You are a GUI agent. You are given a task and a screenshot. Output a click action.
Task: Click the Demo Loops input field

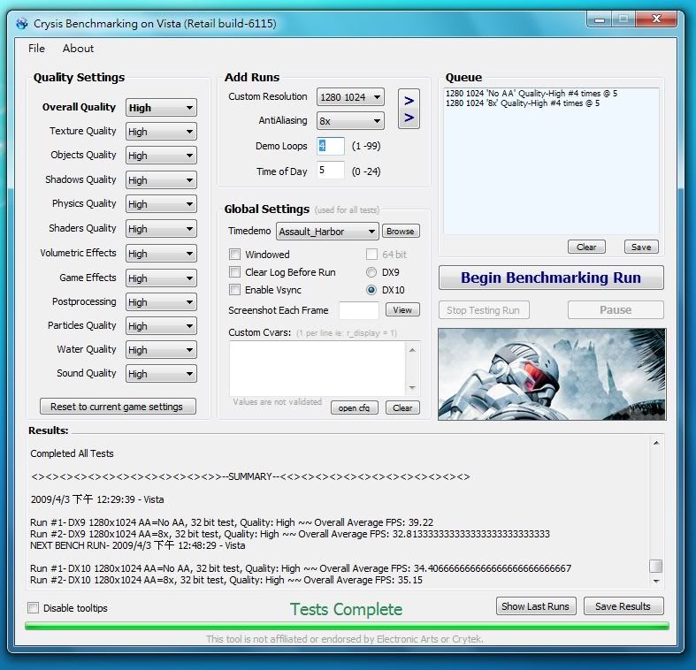pyautogui.click(x=331, y=146)
